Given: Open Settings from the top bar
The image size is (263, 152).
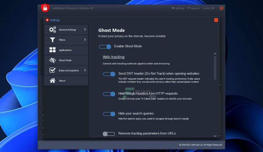Looking at the screenshot, I should 178,8.
